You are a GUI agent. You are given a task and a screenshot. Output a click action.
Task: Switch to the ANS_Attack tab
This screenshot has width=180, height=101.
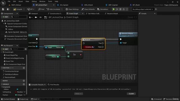(x=88, y=5)
